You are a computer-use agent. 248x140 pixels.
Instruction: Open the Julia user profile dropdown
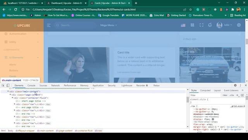coord(224,25)
